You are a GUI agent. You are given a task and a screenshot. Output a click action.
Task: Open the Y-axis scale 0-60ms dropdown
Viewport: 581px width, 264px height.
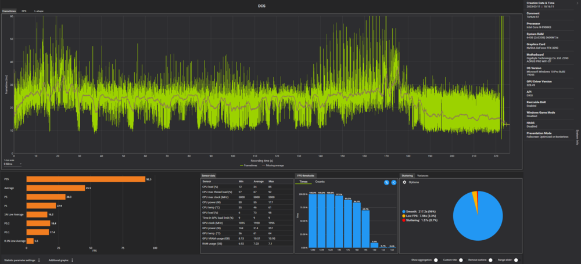pos(13,164)
